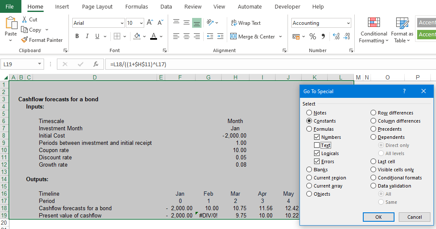Click the Merge & Center icon

tap(234, 37)
